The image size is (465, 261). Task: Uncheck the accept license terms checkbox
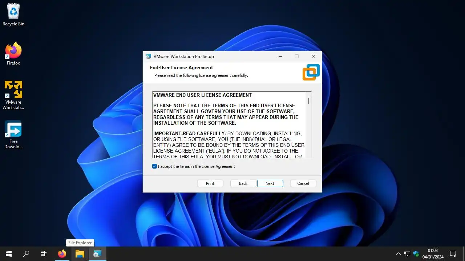(x=154, y=166)
